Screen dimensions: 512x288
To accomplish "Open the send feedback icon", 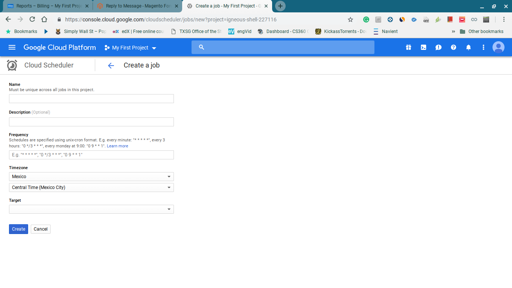I will pos(439,47).
